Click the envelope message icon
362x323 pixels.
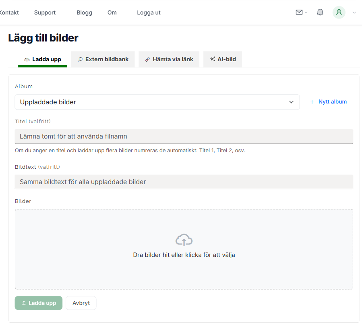point(298,12)
